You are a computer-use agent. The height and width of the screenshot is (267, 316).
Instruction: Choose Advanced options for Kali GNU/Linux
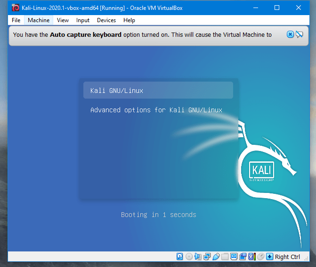(156, 110)
